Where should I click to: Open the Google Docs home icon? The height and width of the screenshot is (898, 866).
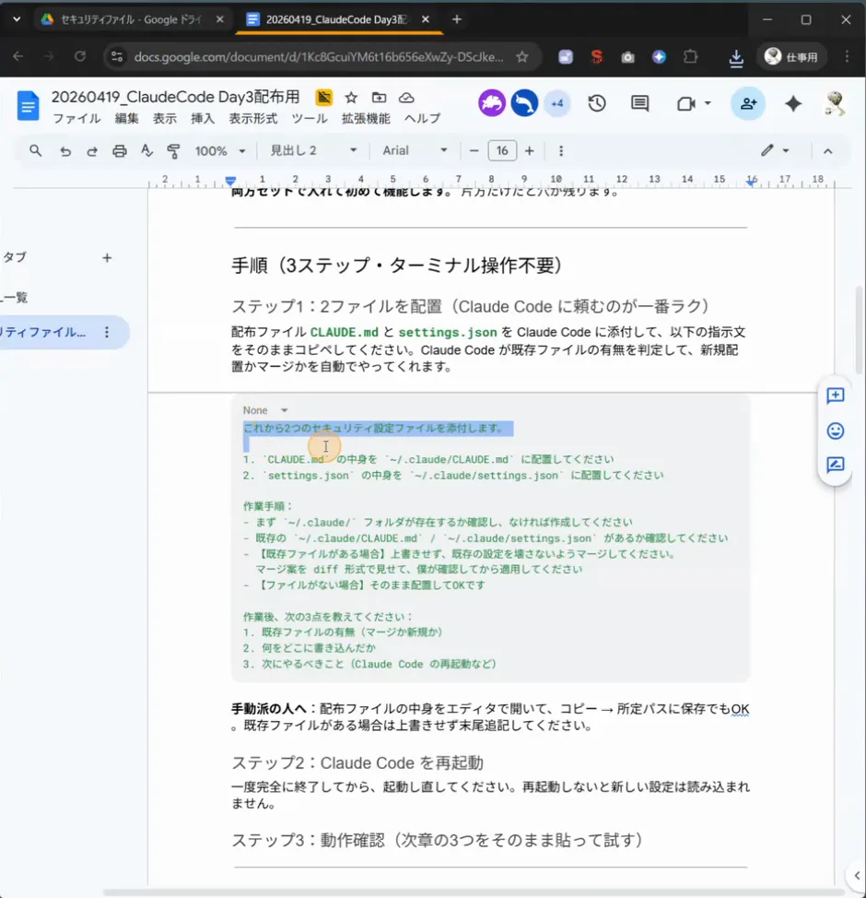[28, 106]
